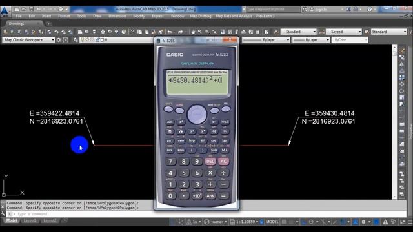Open Map Data and Analysis menu
The height and width of the screenshot is (232, 413).
[234, 16]
